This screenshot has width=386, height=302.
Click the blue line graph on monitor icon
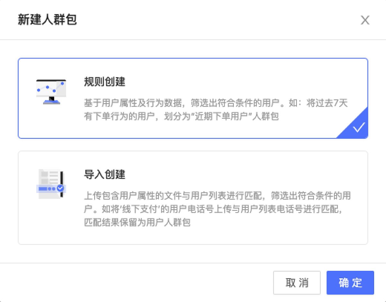coord(51,87)
